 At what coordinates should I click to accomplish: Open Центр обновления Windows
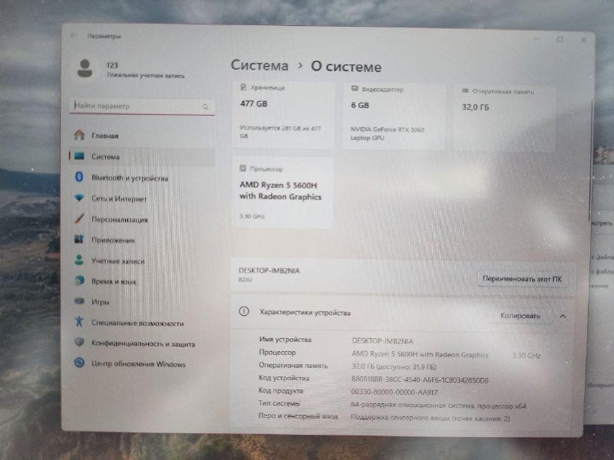pyautogui.click(x=142, y=363)
